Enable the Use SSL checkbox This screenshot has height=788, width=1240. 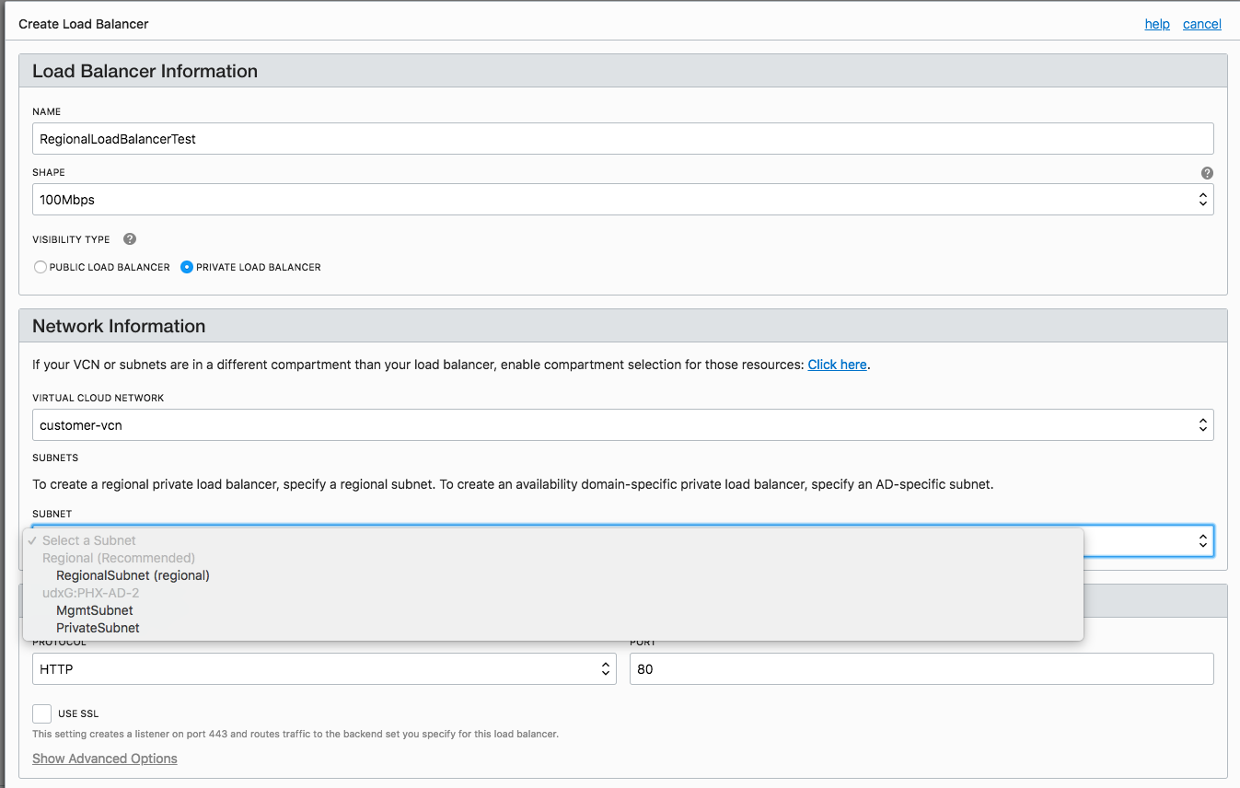click(41, 713)
